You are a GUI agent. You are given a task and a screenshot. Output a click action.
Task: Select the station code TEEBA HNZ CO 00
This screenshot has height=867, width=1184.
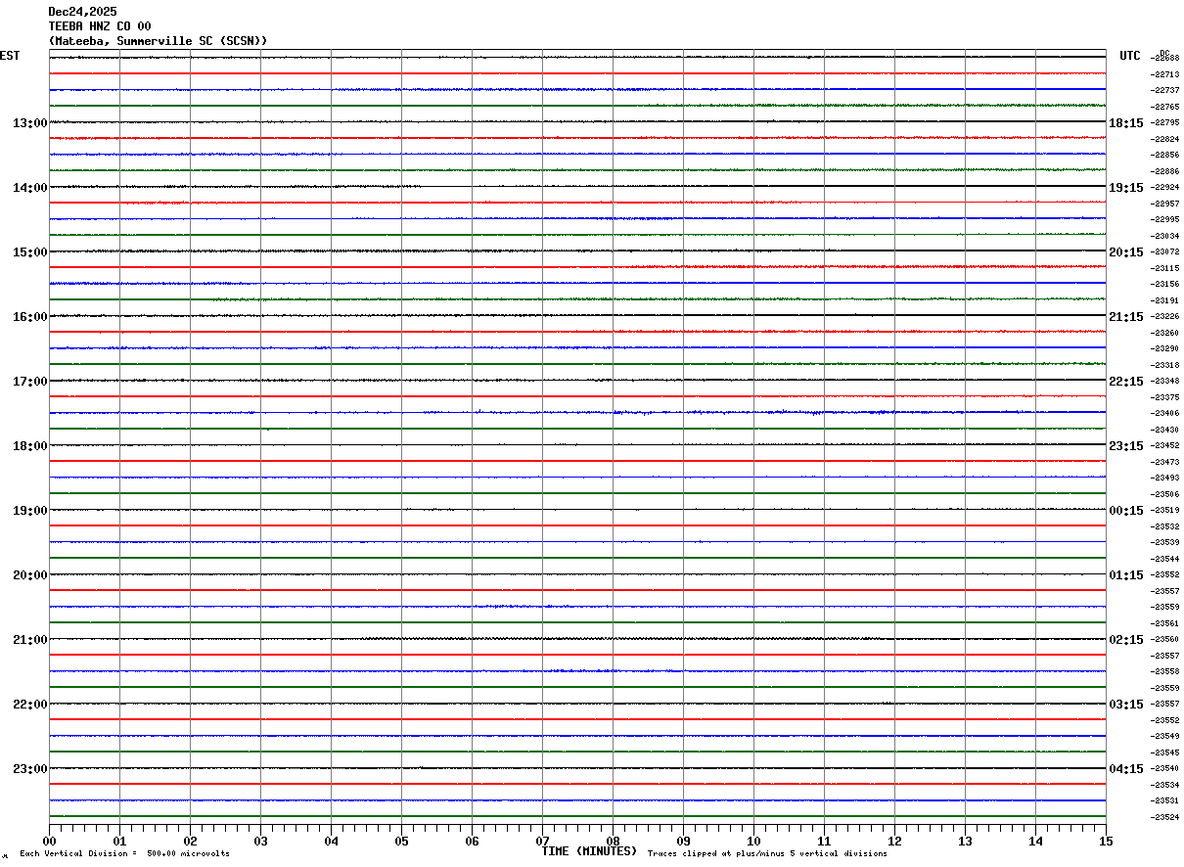pyautogui.click(x=100, y=26)
